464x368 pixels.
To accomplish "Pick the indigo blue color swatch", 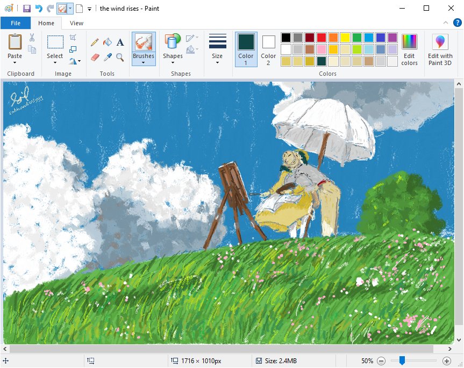I will coord(381,38).
